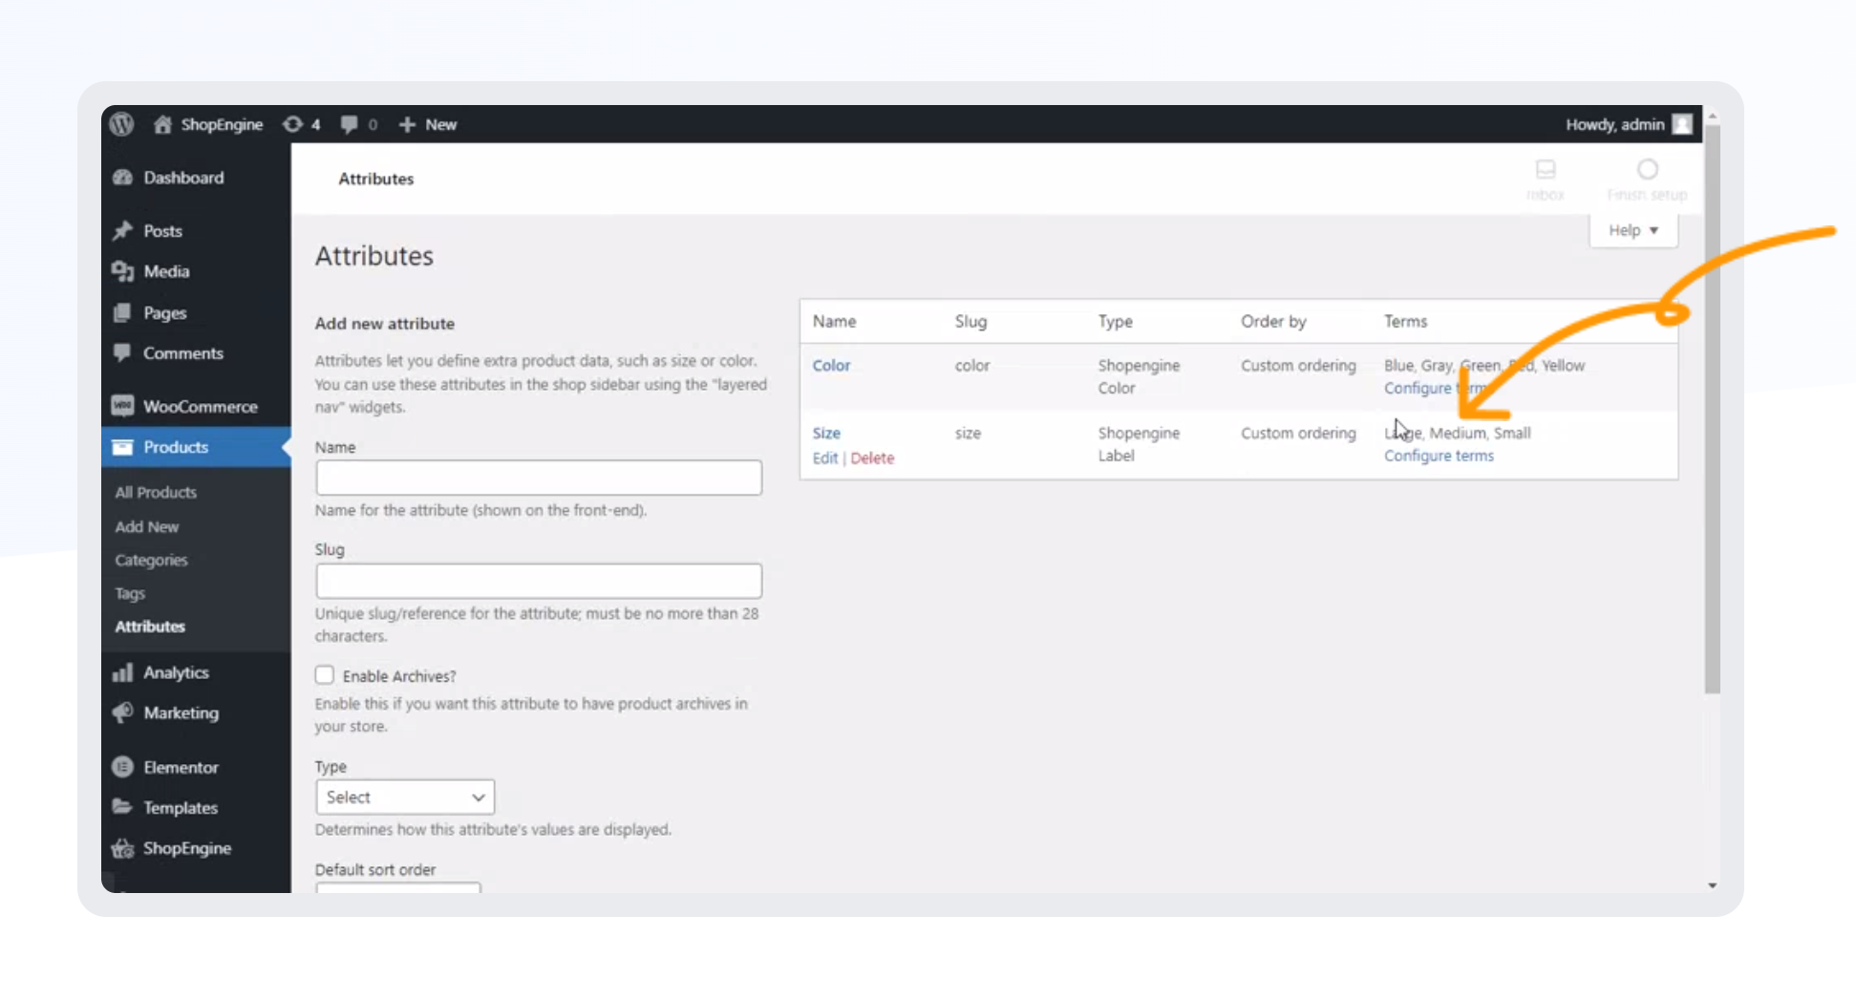This screenshot has height=1000, width=1856.
Task: Click the WooCommerce logo icon
Action: pos(122,406)
